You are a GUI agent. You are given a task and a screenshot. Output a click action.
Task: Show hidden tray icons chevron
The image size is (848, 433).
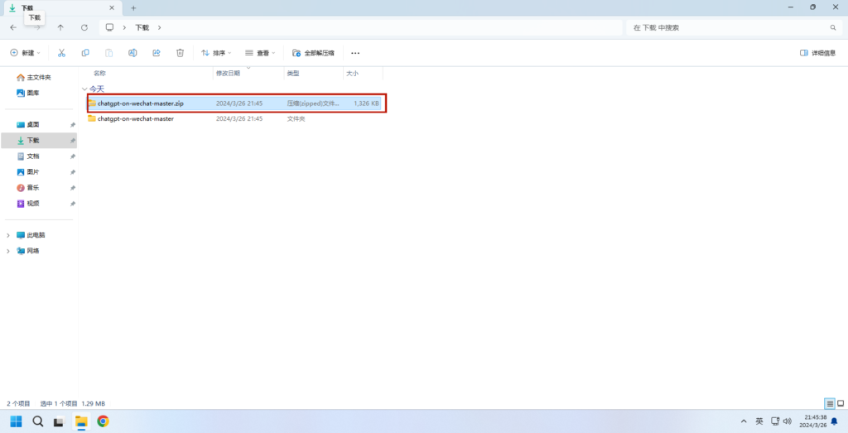pyautogui.click(x=744, y=421)
